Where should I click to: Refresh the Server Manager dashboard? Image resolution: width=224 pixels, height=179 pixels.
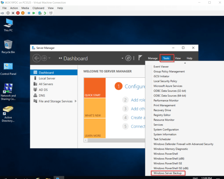[x=128, y=58]
